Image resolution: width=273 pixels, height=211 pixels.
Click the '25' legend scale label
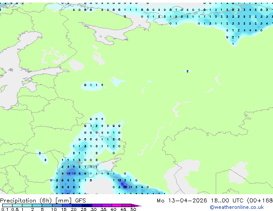[x=84, y=209]
